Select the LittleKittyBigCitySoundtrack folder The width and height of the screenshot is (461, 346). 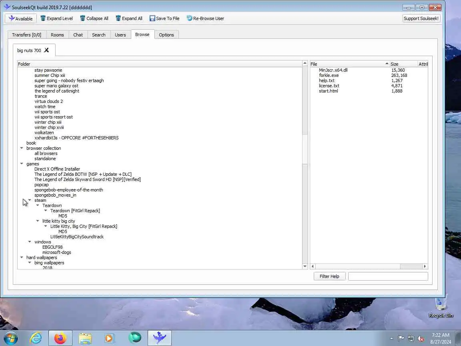[77, 237]
